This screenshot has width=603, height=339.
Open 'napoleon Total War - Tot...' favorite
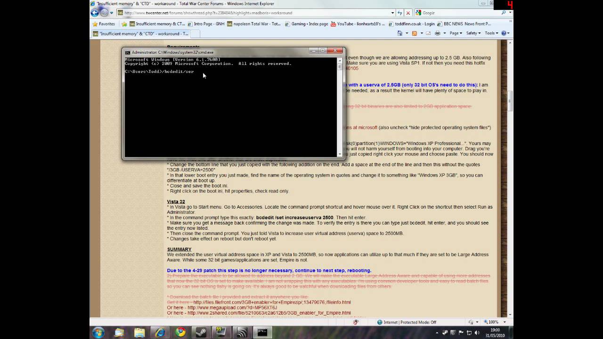pyautogui.click(x=254, y=24)
